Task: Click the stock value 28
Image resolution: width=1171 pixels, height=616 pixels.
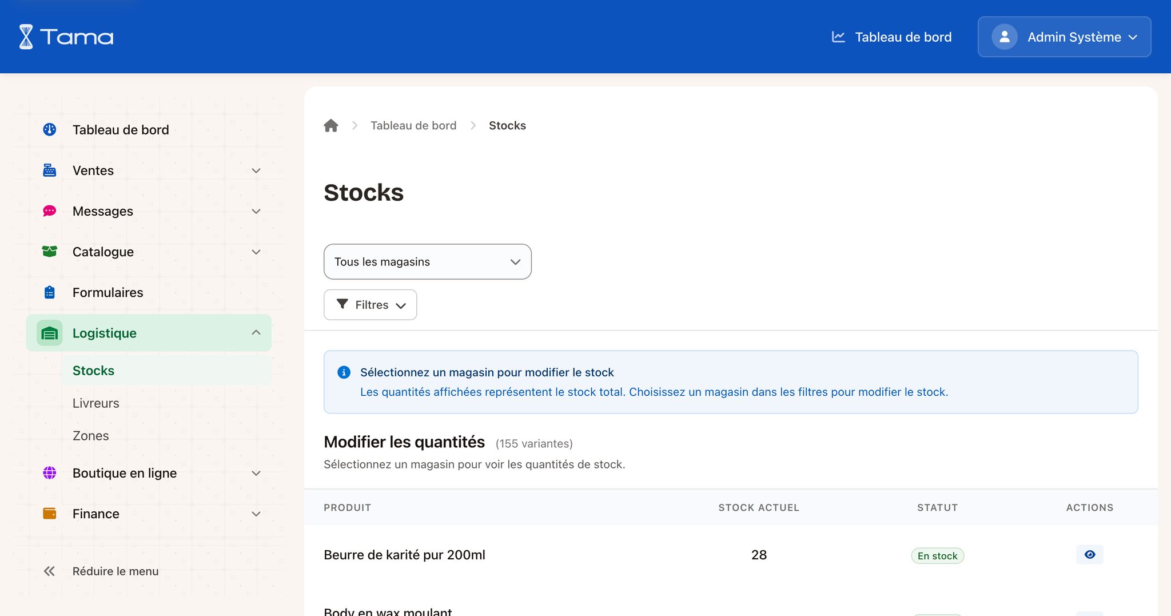Action: pyautogui.click(x=759, y=554)
